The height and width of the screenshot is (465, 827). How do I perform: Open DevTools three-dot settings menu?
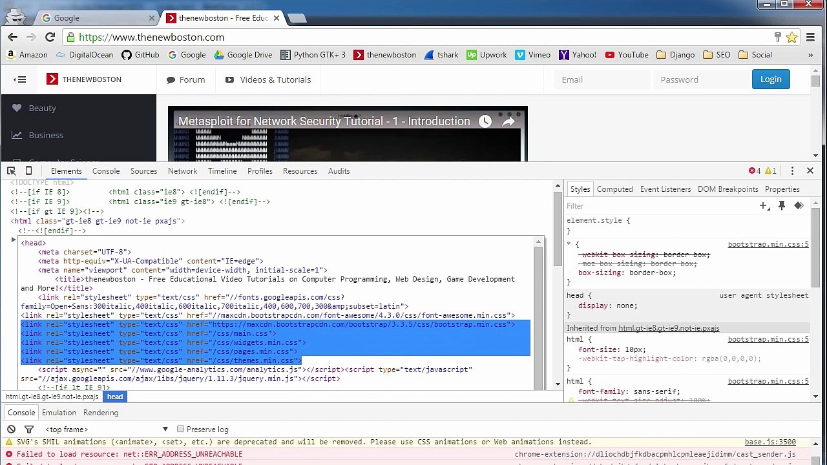pos(792,171)
